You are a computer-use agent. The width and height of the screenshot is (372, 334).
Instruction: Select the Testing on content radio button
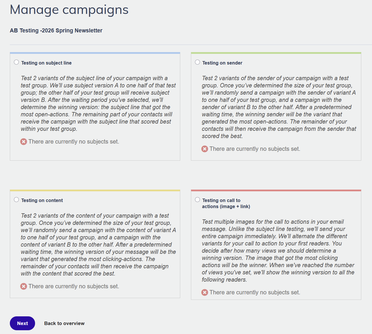tap(17, 200)
